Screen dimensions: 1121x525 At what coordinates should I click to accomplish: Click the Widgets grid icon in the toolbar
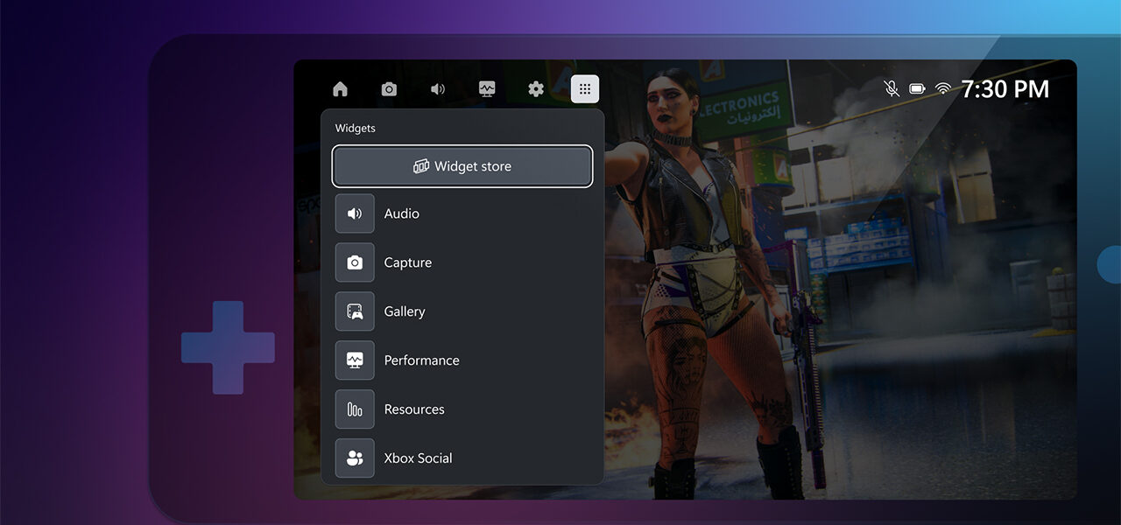coord(585,88)
